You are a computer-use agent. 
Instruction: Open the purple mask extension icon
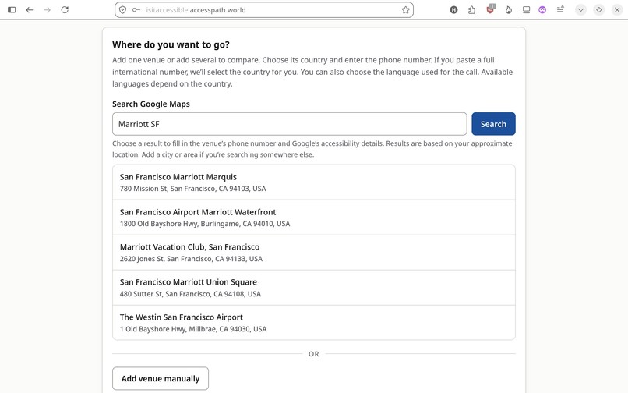click(542, 10)
